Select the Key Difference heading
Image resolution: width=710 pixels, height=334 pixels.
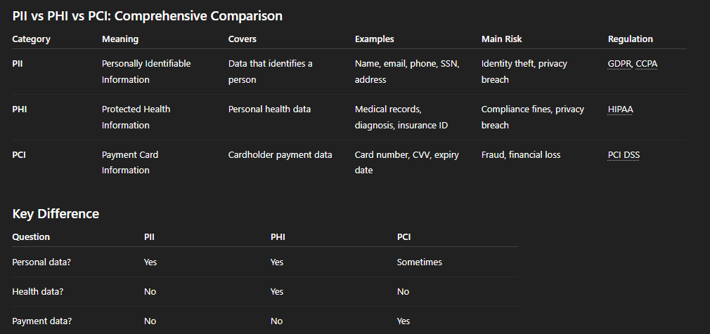pyautogui.click(x=56, y=214)
